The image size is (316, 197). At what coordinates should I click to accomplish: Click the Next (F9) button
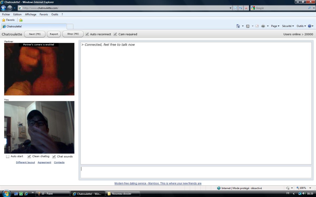(x=35, y=34)
